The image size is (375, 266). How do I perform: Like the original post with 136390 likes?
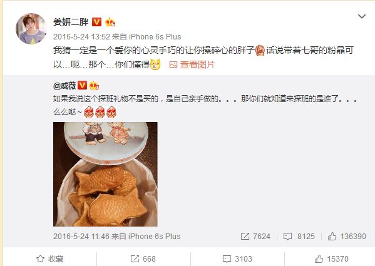[x=347, y=237]
